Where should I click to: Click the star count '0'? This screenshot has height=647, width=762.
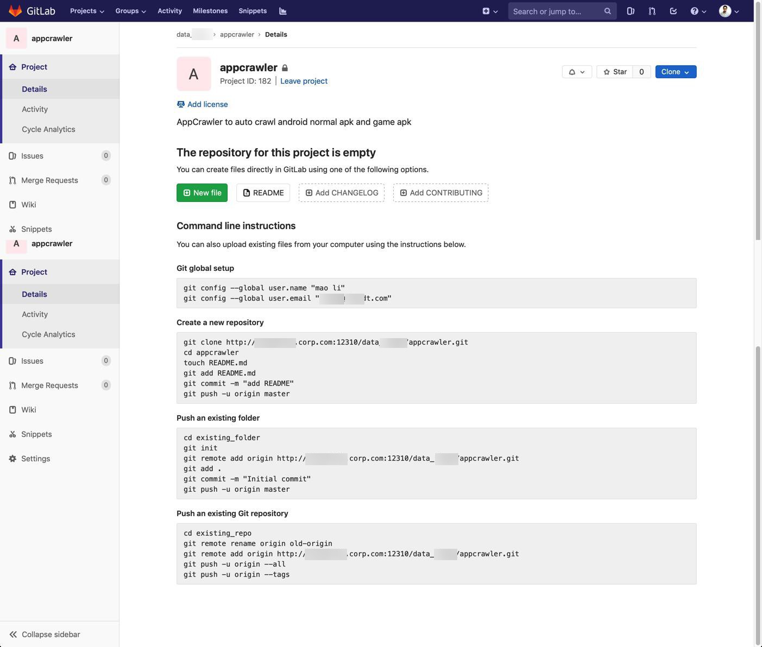(x=641, y=72)
